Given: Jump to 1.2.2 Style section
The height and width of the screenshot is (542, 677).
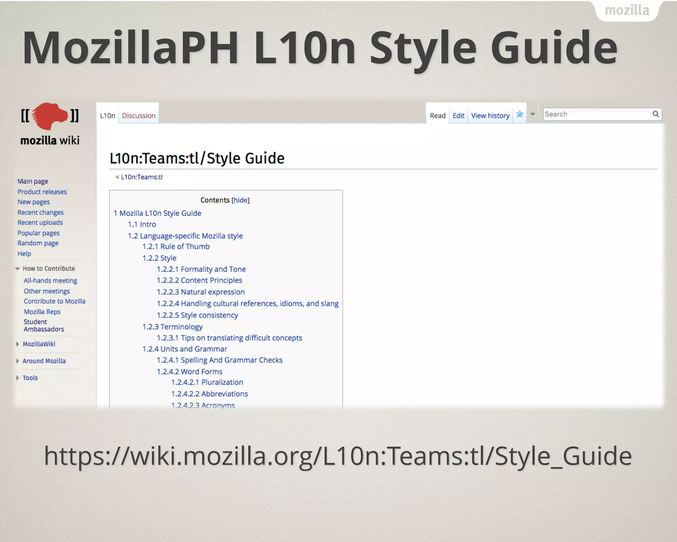Looking at the screenshot, I should [159, 258].
